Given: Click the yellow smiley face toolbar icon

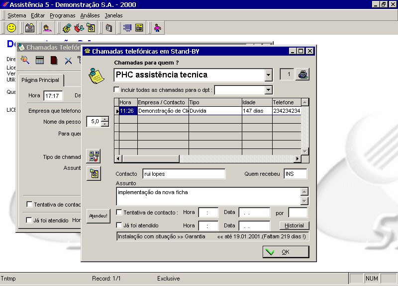Looking at the screenshot, I should [x=11, y=28].
